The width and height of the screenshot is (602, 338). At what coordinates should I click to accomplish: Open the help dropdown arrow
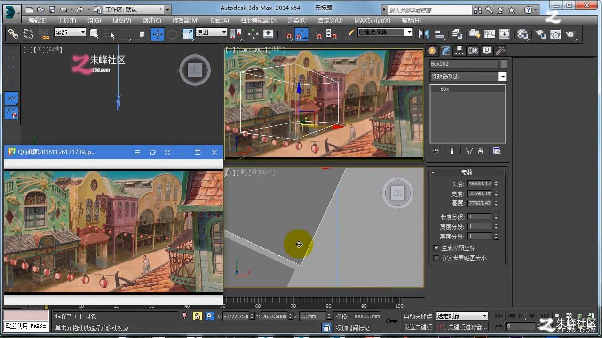point(536,10)
